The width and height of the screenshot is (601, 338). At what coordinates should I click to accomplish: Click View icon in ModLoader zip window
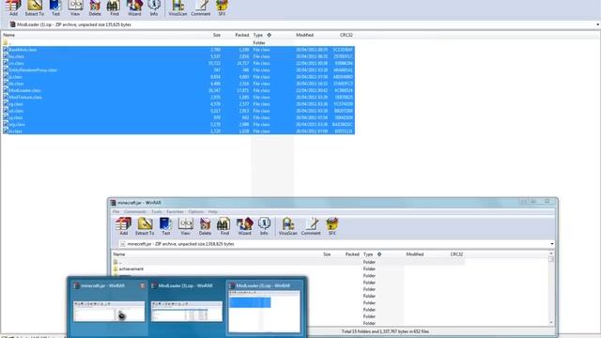[75, 8]
